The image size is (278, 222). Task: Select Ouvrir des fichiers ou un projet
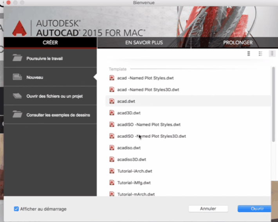[50, 96]
